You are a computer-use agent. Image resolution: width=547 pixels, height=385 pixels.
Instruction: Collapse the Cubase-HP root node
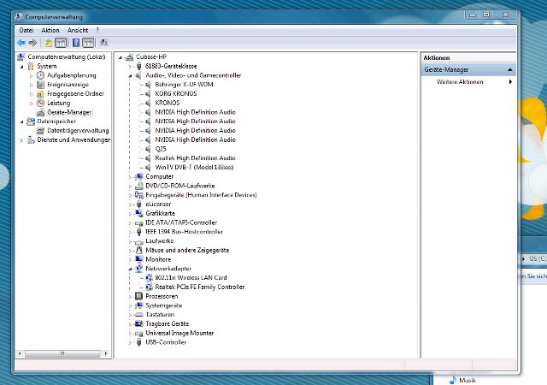tap(120, 57)
